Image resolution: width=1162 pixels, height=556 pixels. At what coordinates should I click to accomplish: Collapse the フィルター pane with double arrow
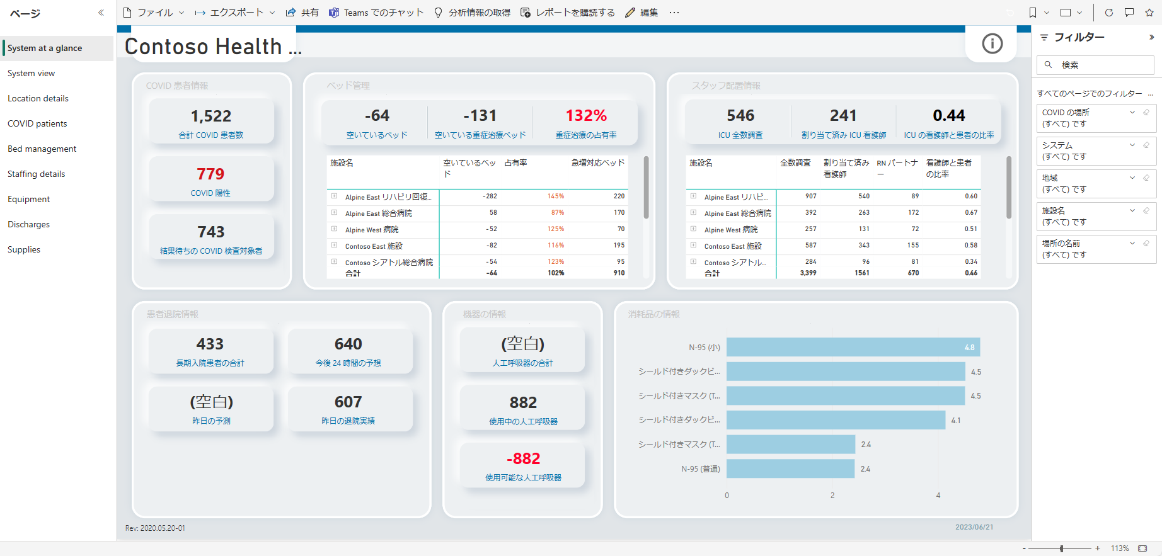coord(1152,37)
